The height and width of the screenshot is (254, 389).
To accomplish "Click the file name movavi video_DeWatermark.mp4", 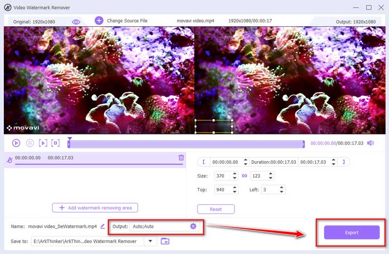I will coord(62,226).
